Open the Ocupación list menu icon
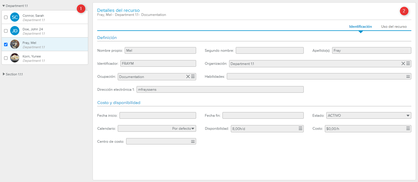Image resolution: width=418 pixels, height=182 pixels. coord(193,77)
